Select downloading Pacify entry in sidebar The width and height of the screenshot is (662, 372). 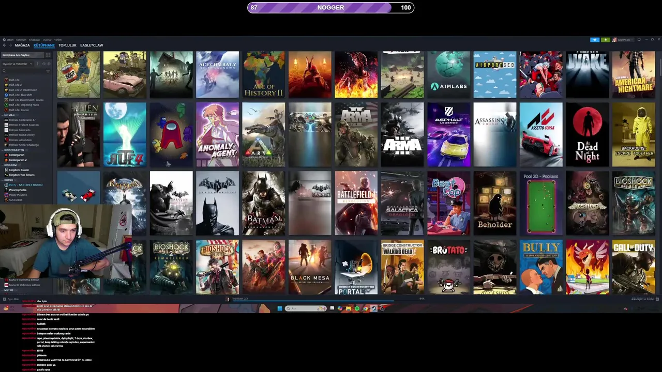point(23,185)
